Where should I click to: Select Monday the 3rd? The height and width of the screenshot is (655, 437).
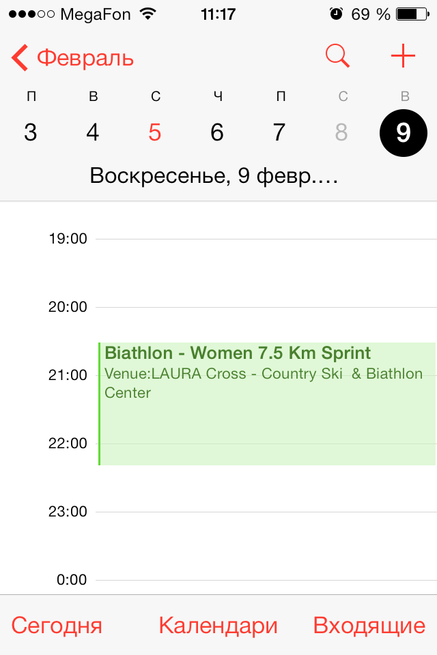[30, 132]
